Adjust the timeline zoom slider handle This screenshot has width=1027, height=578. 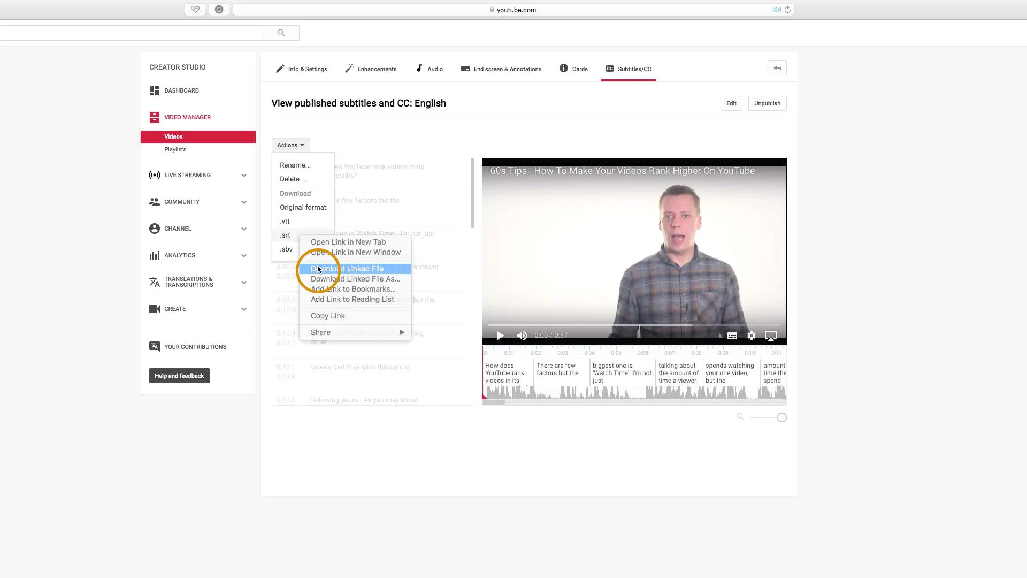(x=782, y=417)
